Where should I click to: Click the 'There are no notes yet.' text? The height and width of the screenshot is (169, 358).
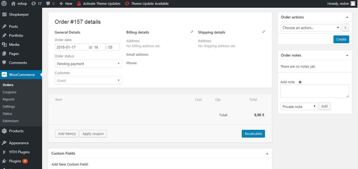click(298, 67)
